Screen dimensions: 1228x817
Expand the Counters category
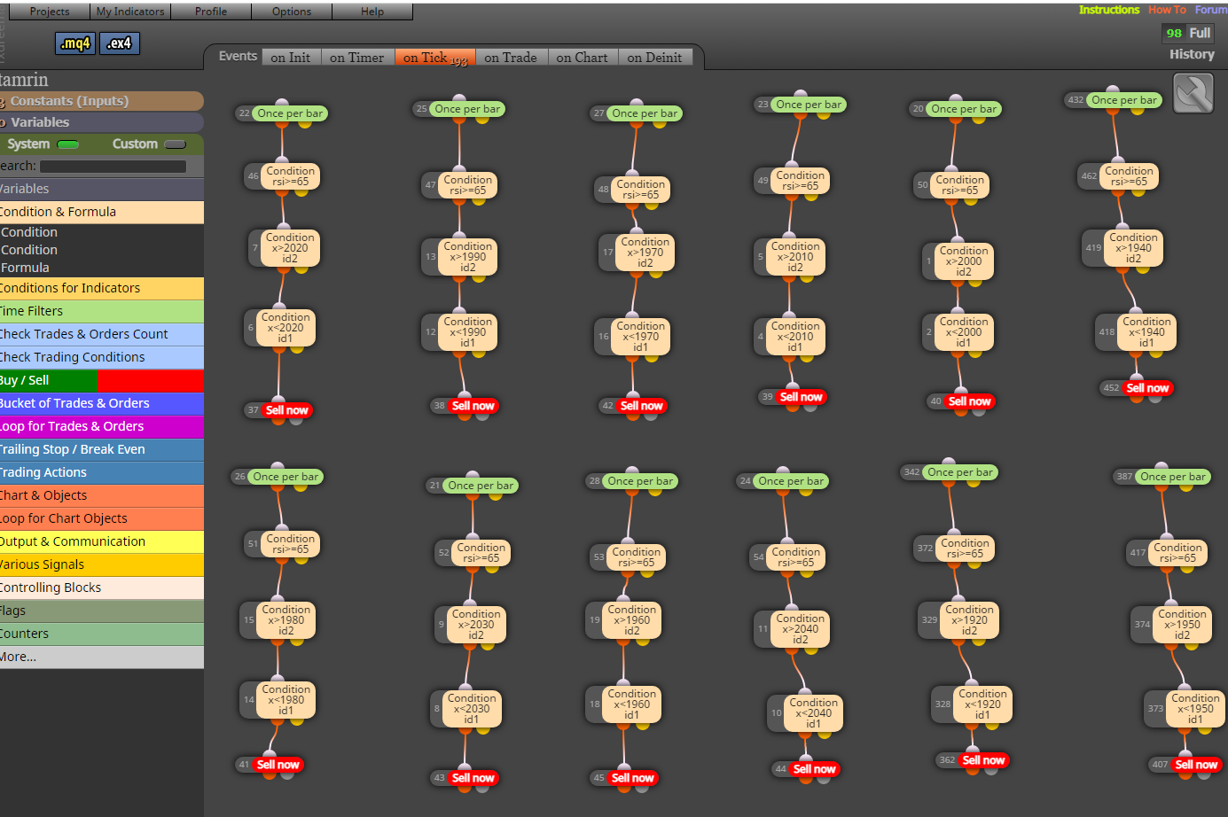[x=102, y=634]
